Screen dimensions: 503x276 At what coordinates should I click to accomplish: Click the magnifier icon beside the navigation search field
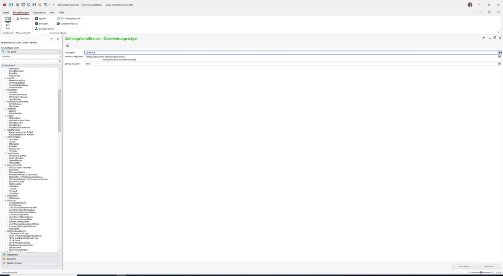tap(60, 61)
